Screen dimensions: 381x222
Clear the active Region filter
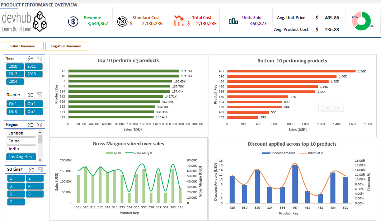pos(39,124)
